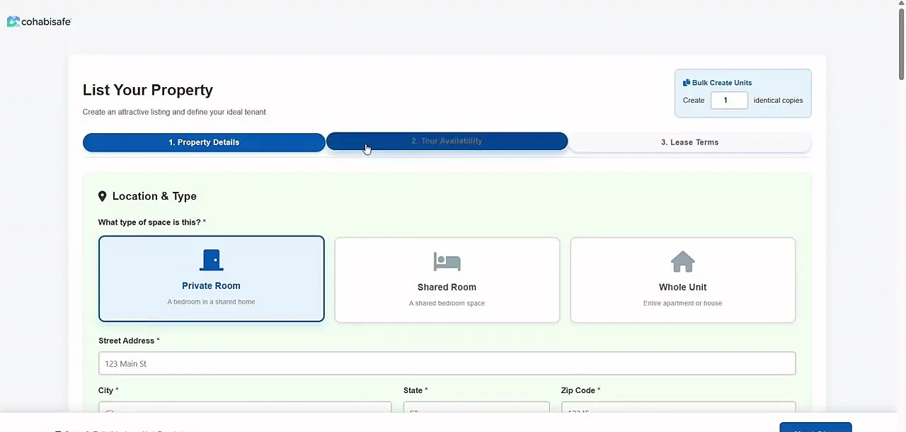Click the Street Address field label

coord(129,341)
